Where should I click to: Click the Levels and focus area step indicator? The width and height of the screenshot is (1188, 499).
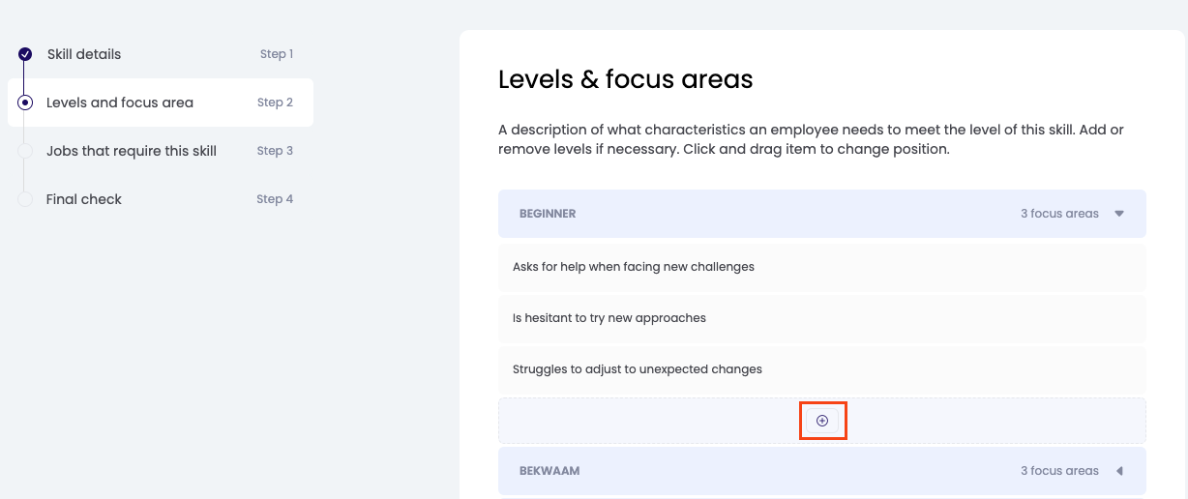coord(25,103)
